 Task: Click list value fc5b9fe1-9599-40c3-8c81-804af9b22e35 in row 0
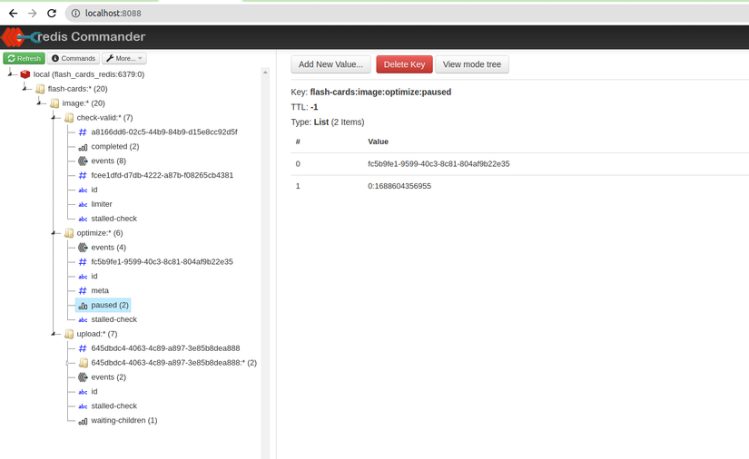click(439, 163)
